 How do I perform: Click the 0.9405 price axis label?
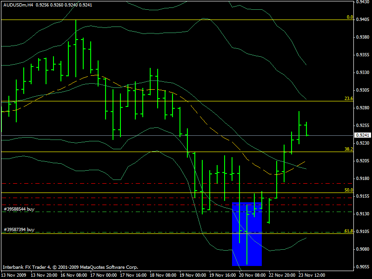point(363,20)
